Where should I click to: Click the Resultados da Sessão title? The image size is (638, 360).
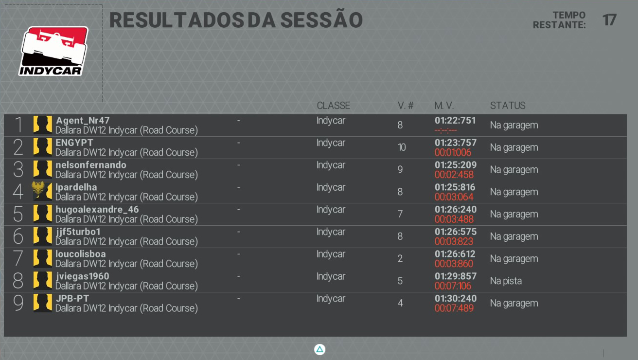click(x=236, y=20)
